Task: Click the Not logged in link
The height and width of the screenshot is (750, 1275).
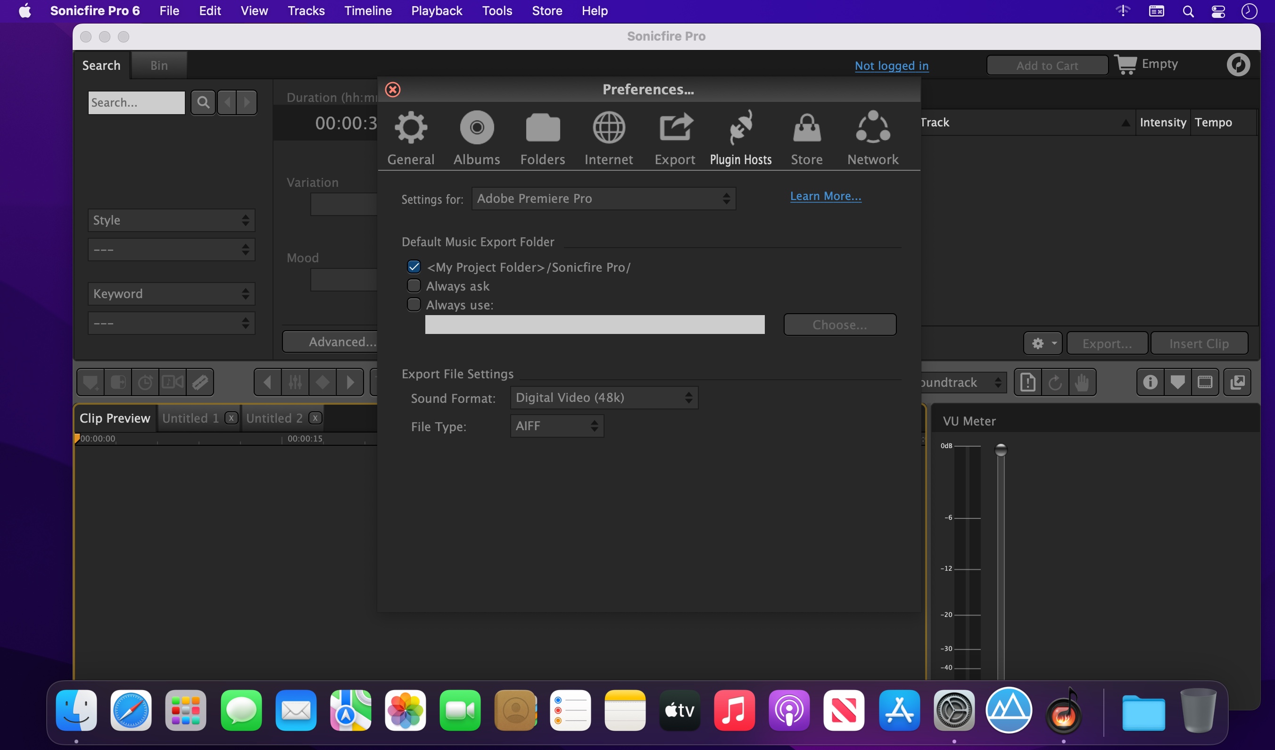Action: pos(891,66)
